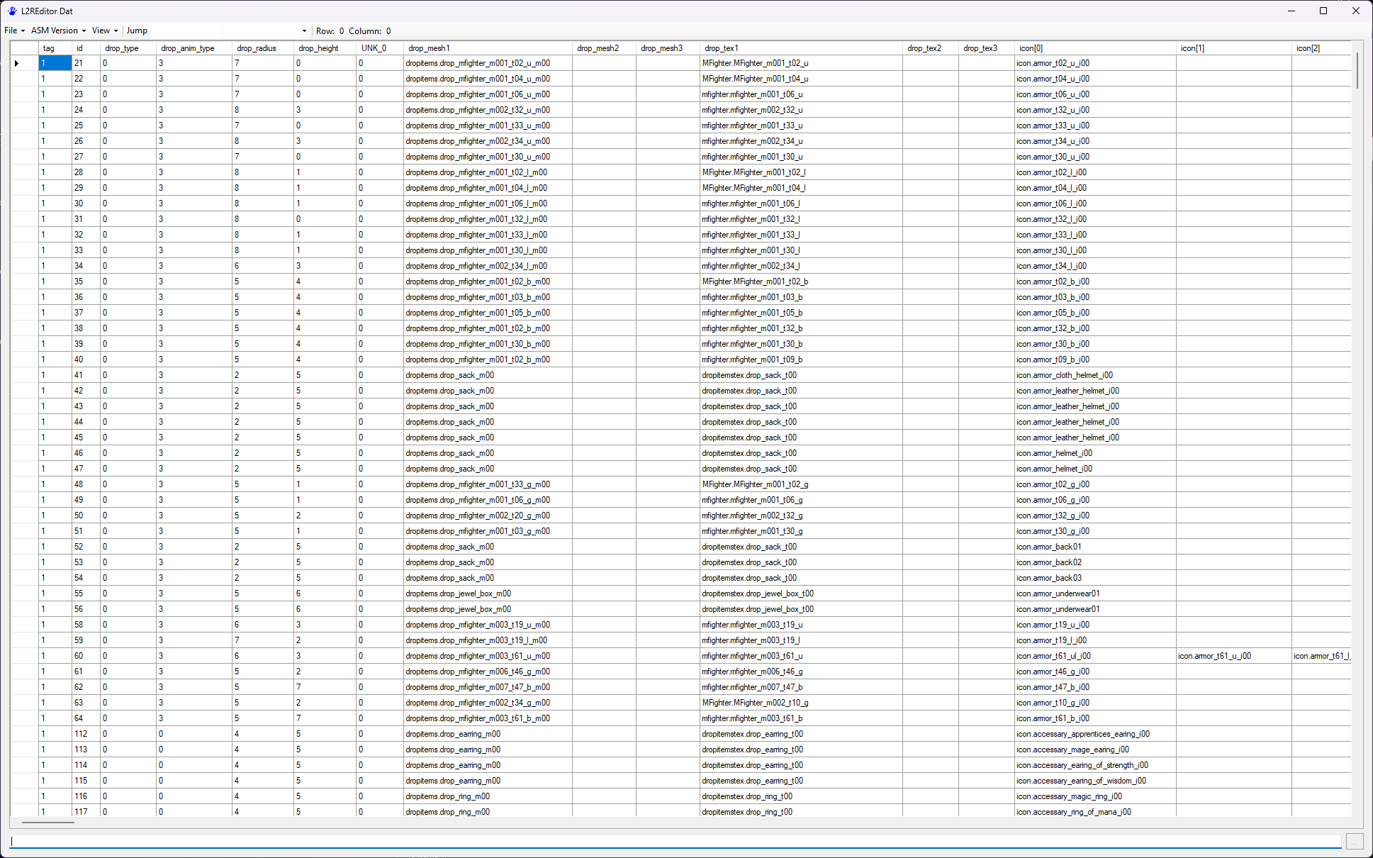
Task: Click the vertical scrollbar thumb on the right
Action: [x=1357, y=71]
